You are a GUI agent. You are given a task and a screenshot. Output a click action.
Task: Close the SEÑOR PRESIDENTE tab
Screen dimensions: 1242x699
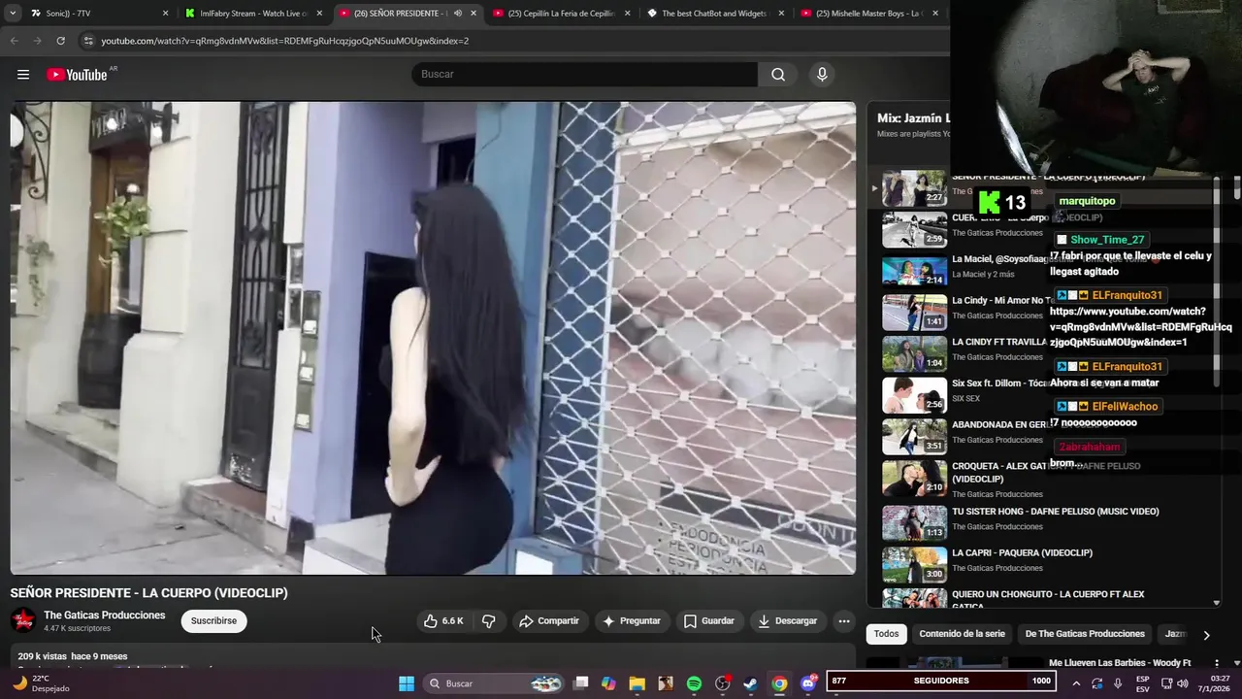[474, 14]
